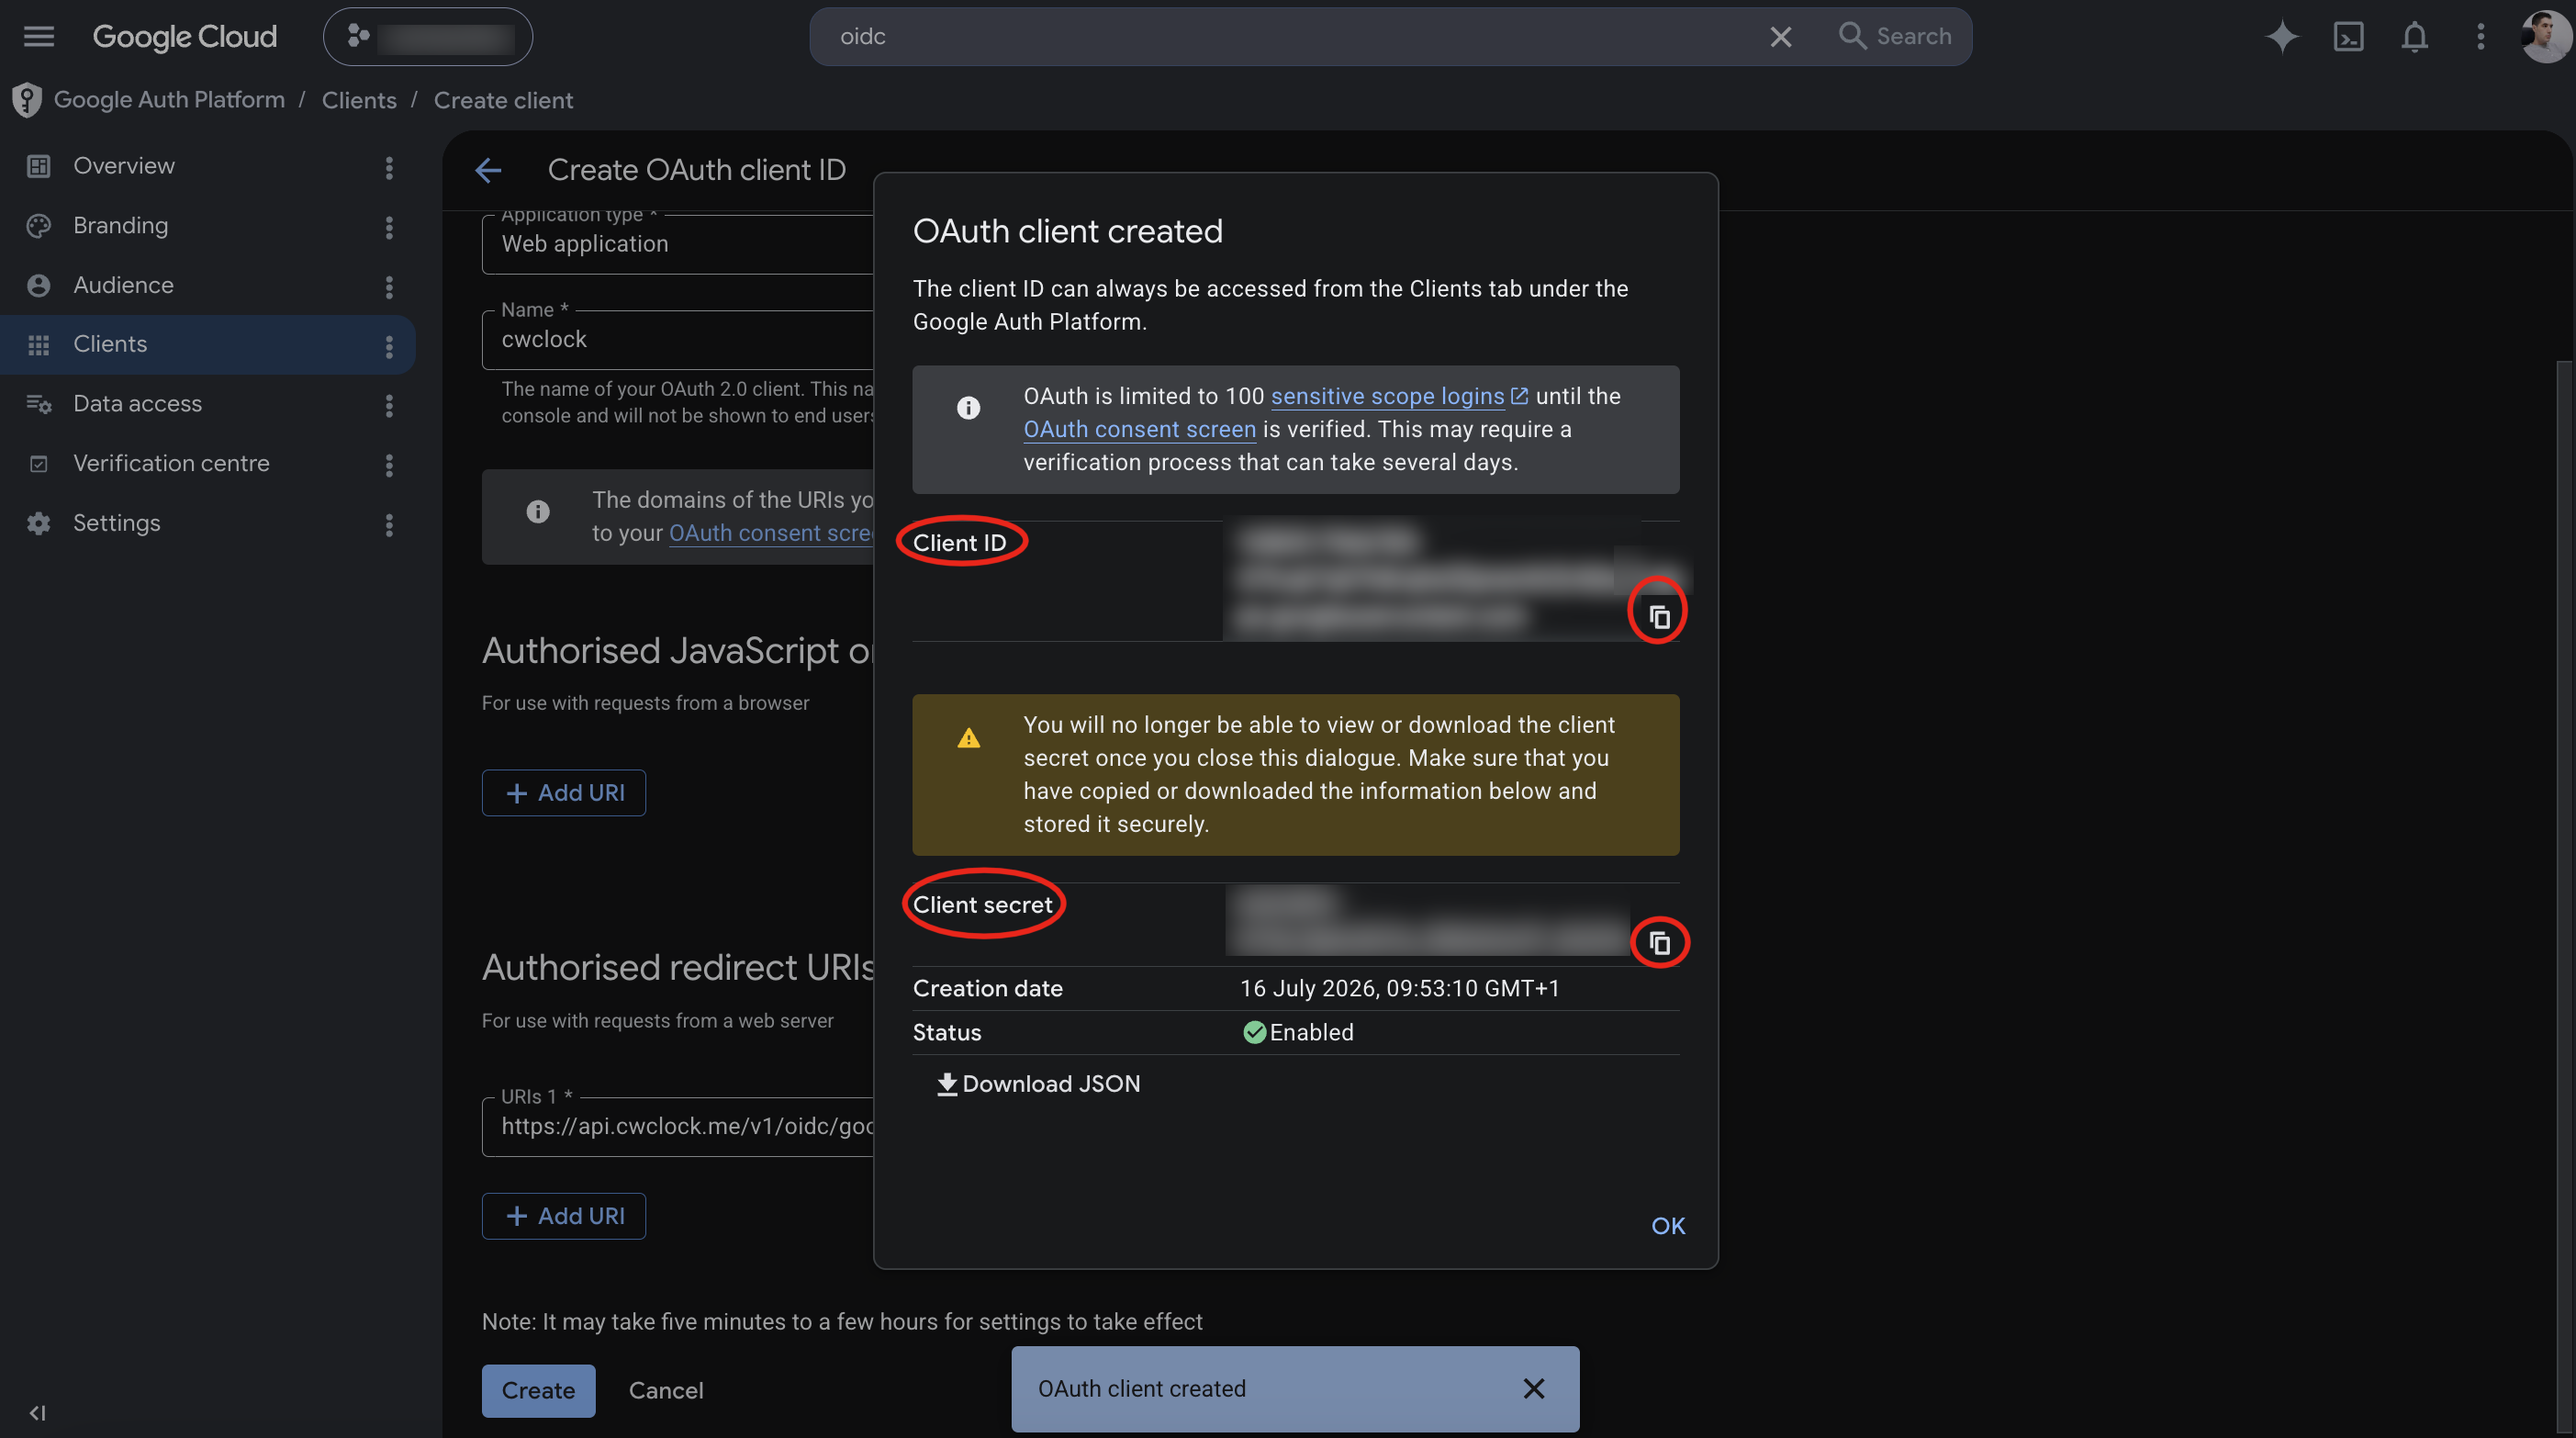The height and width of the screenshot is (1438, 2576).
Task: Open Verification centre in the sidebar
Action: tap(171, 464)
